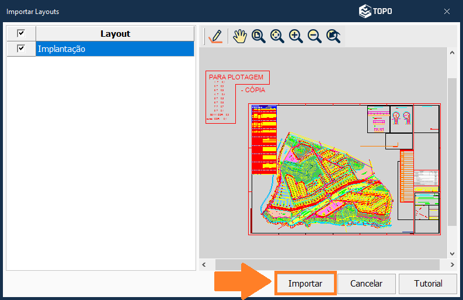Click the Zoom Extents icon
Screen dimensions: 463x300
(277, 36)
